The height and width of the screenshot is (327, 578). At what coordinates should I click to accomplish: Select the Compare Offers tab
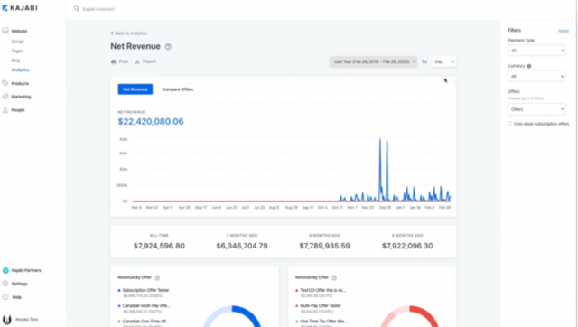tap(177, 89)
